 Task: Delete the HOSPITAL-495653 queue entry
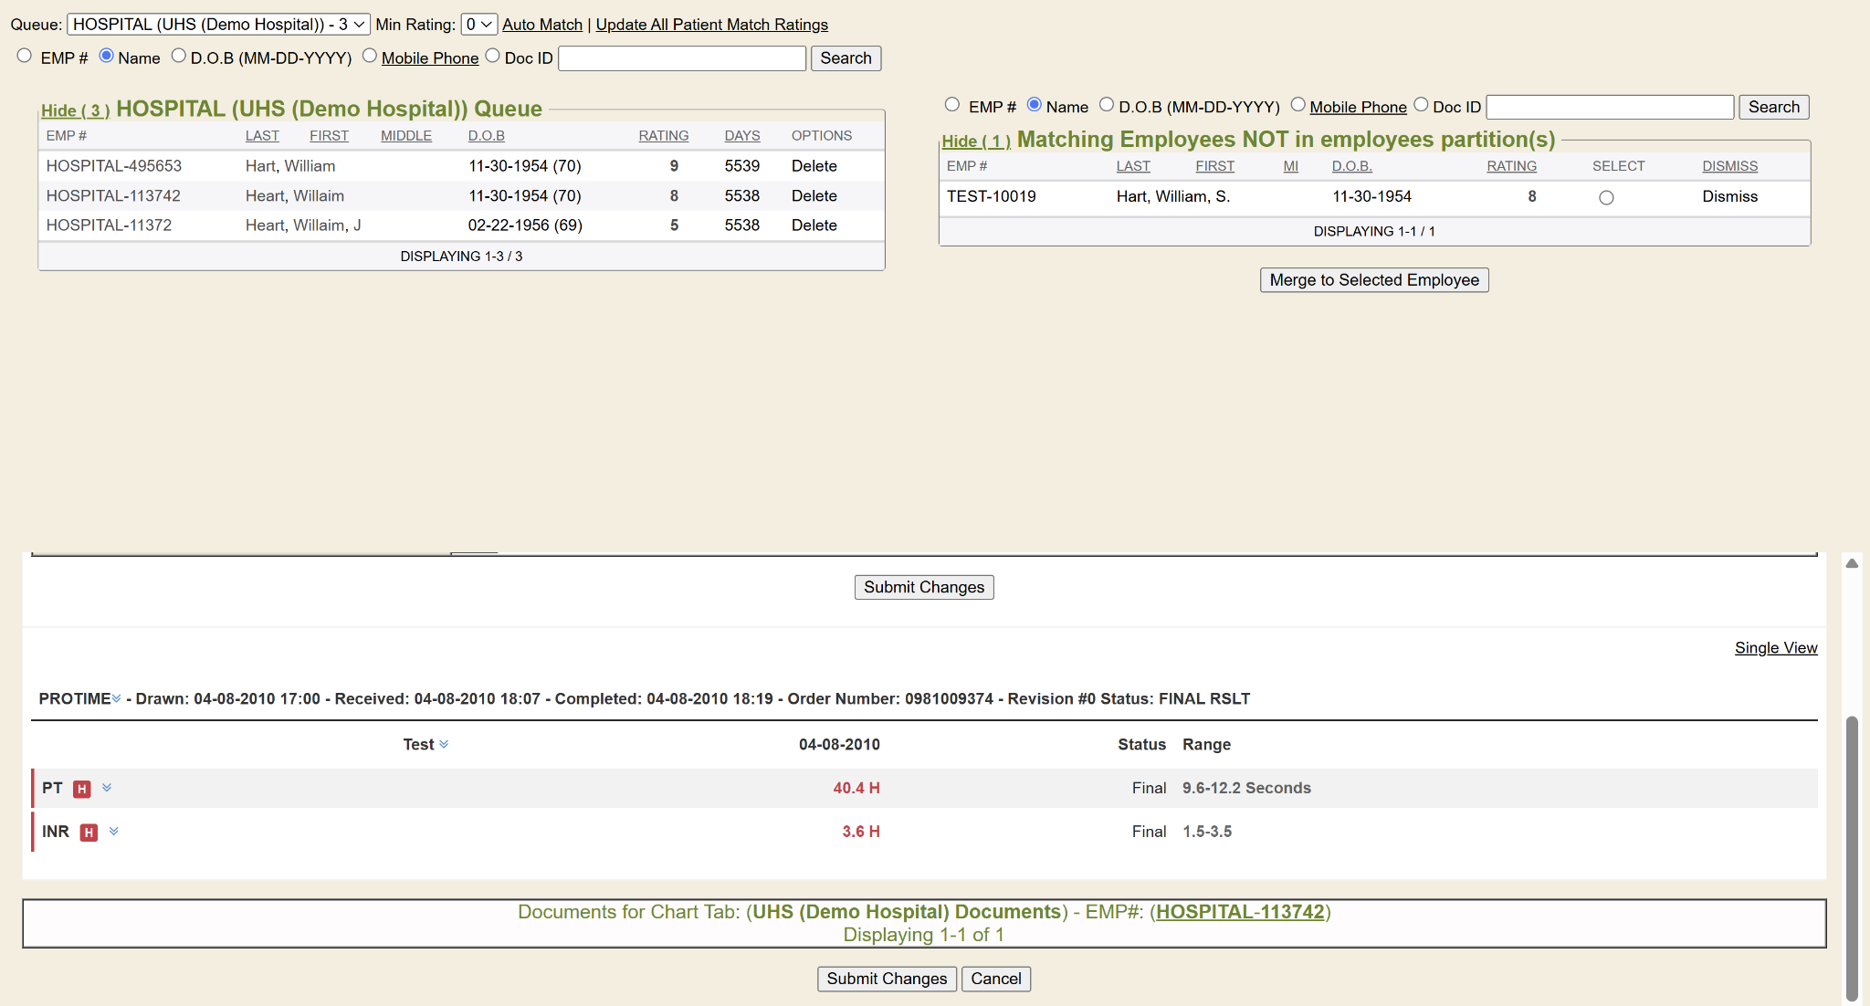(814, 166)
